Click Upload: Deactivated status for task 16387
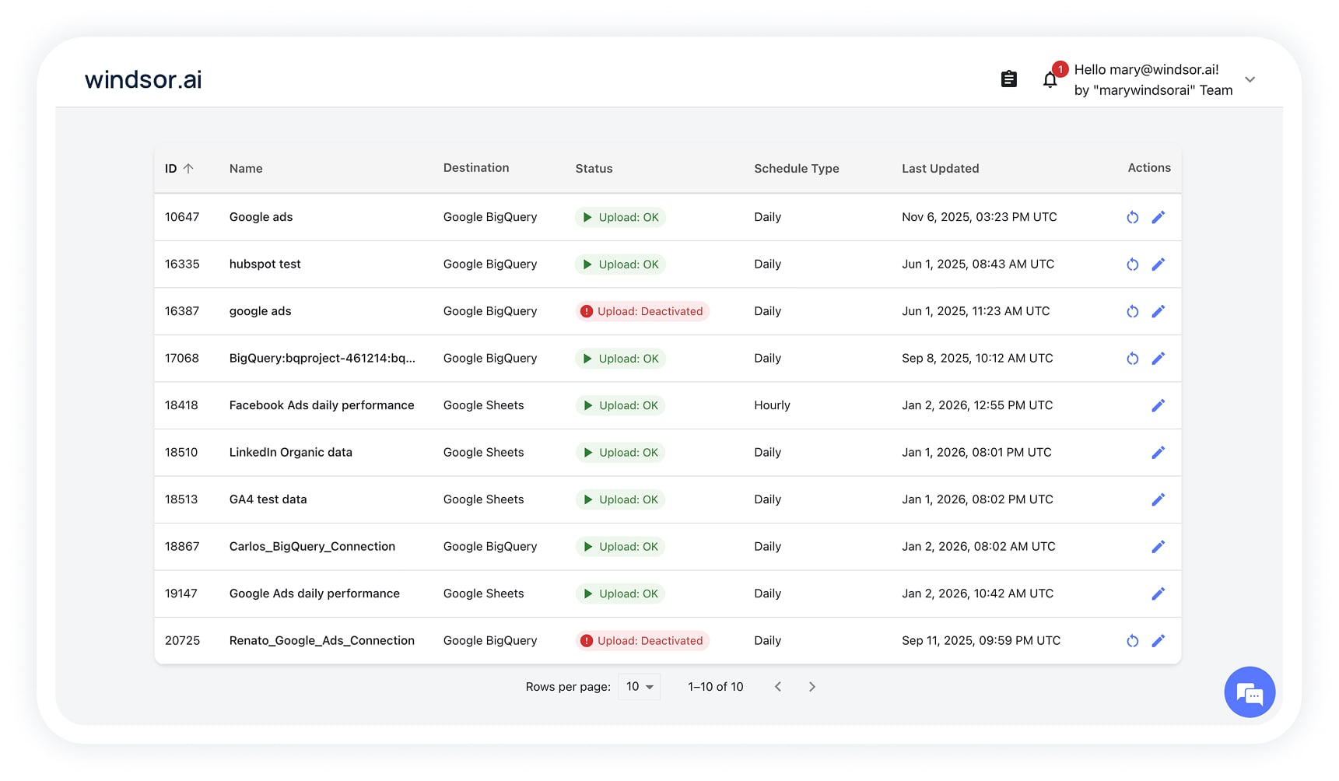1339x781 pixels. [x=642, y=312]
